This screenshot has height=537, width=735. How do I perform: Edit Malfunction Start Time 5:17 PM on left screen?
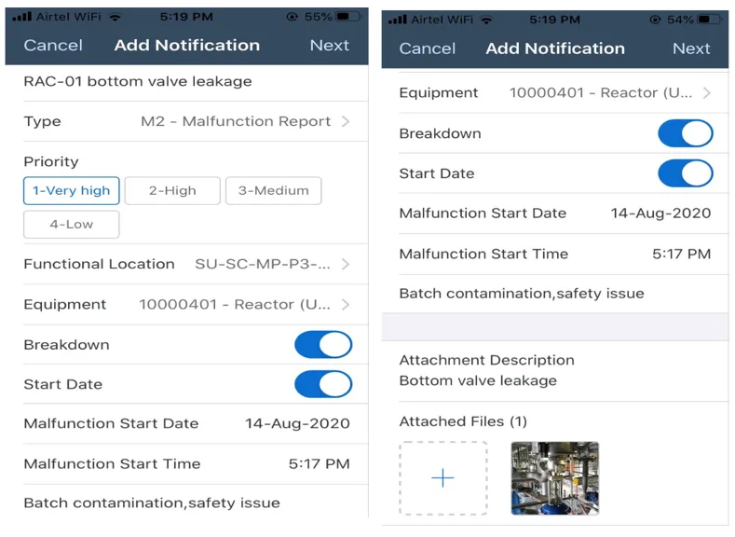click(x=186, y=464)
